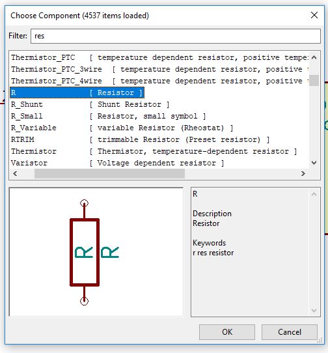Dismiss dialog with the Cancel button
Image resolution: width=328 pixels, height=353 pixels.
290,332
